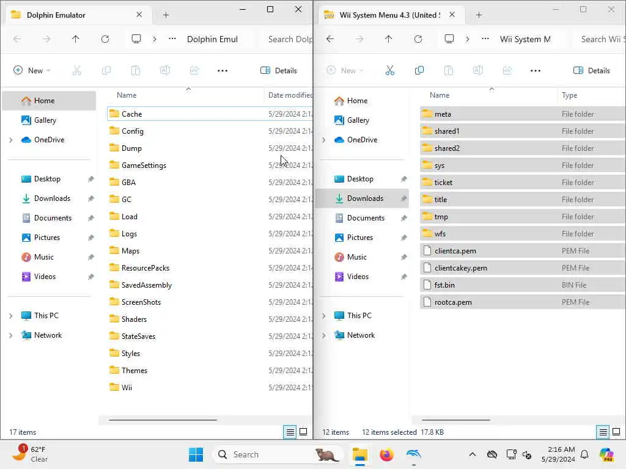Open Downloads in Dolphin Emulator sidebar
Screen dimensions: 626x469
point(52,198)
